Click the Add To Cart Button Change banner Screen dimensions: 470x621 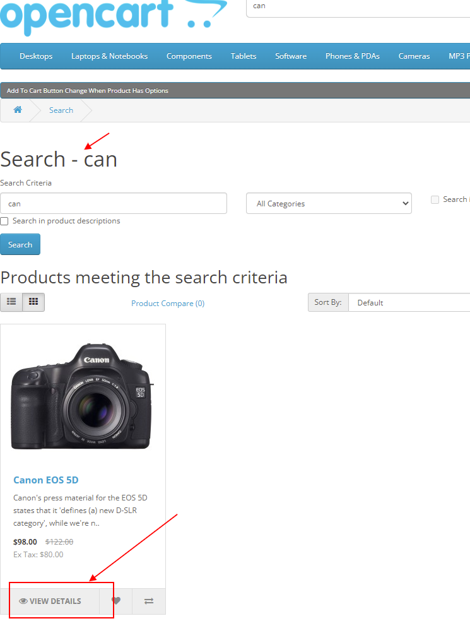coord(235,90)
